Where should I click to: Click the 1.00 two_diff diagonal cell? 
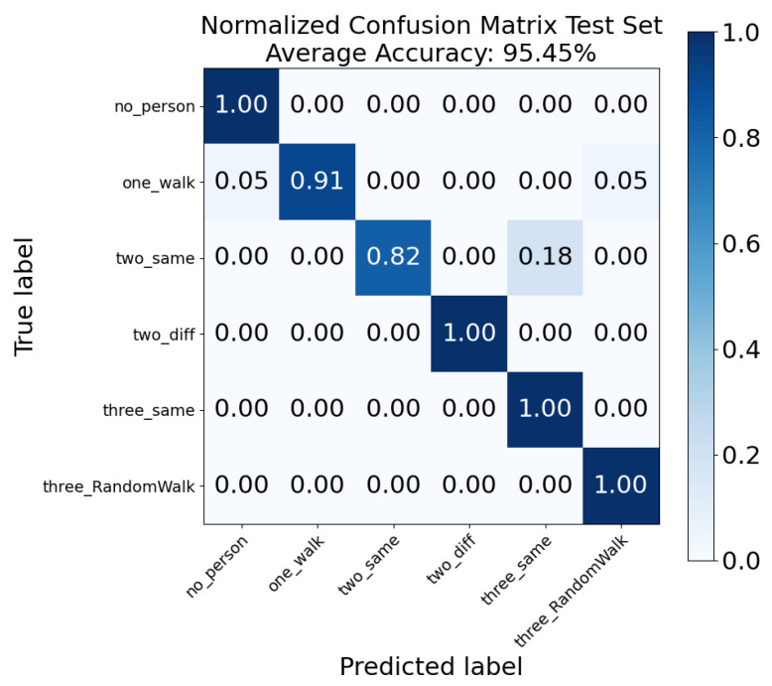pos(469,334)
